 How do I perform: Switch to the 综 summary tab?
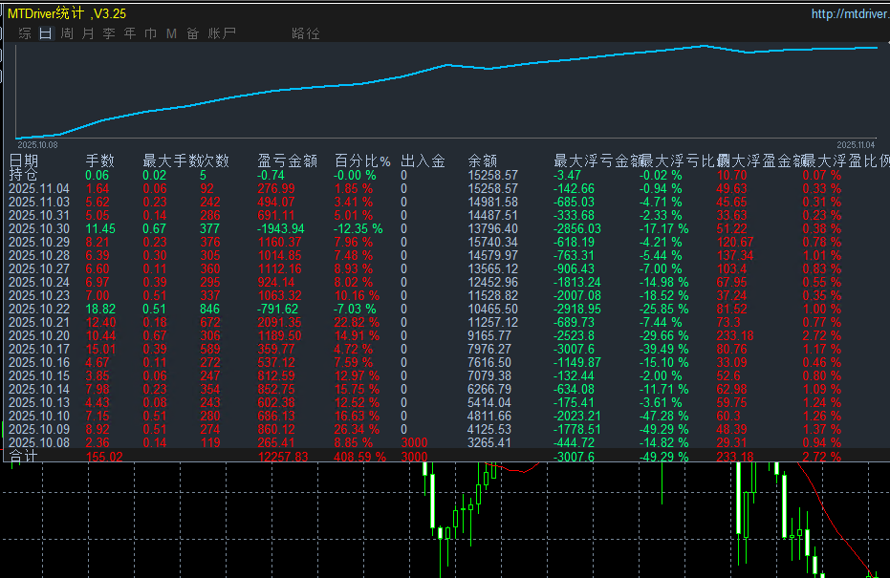[25, 33]
